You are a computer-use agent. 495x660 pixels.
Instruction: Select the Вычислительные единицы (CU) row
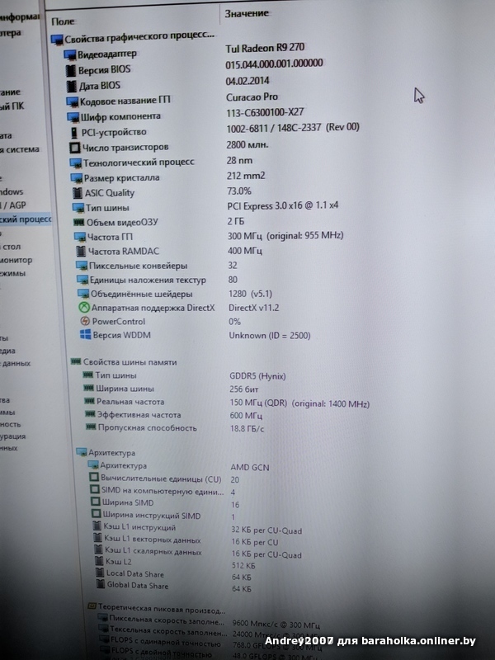tap(164, 478)
